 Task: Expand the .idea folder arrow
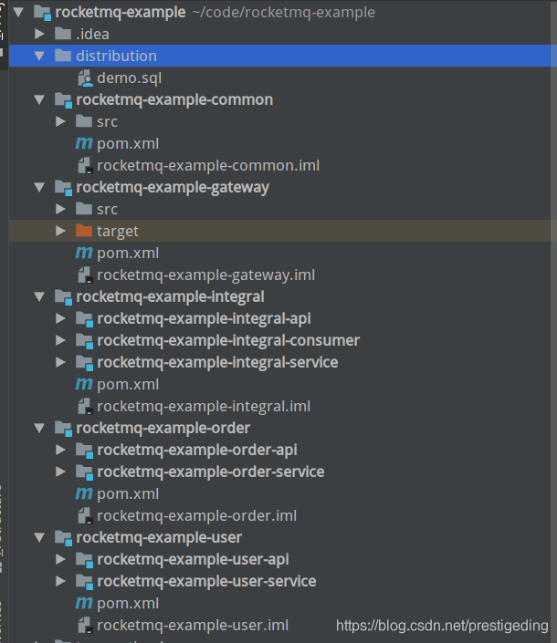[39, 35]
